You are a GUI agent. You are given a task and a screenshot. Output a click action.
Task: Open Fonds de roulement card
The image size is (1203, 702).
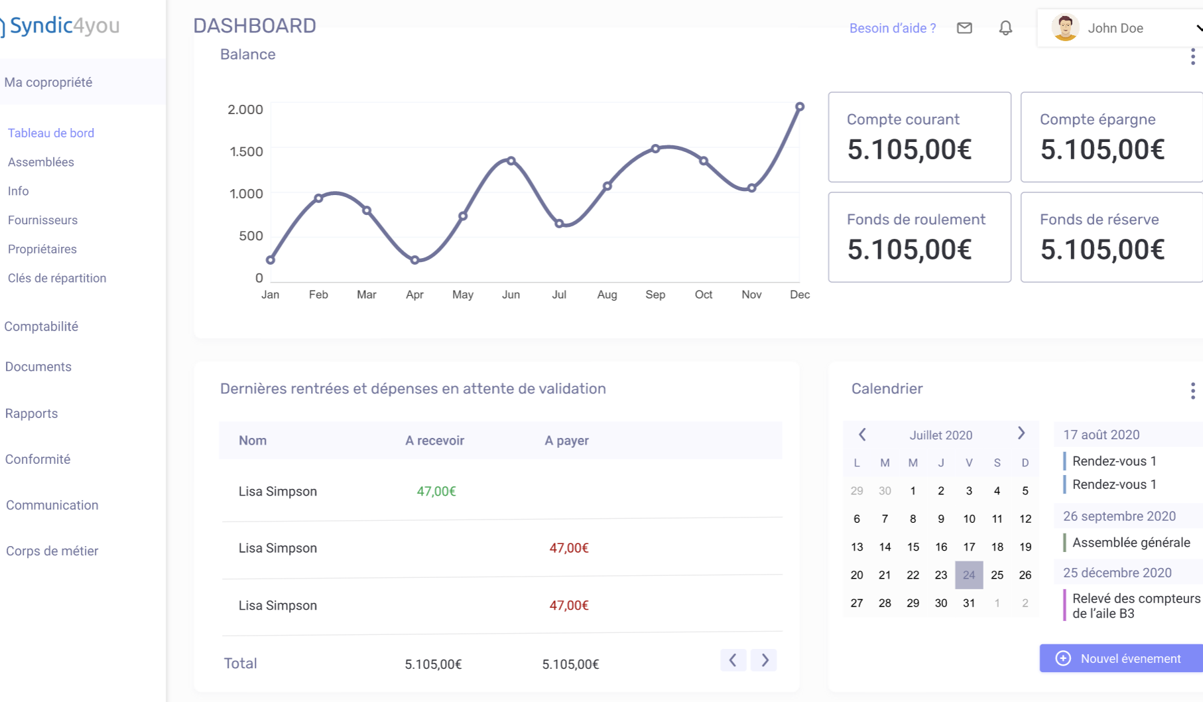pyautogui.click(x=920, y=237)
